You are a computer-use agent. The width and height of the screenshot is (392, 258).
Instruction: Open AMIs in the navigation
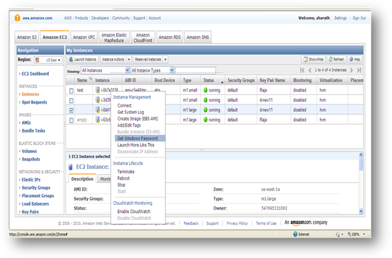(x=26, y=122)
